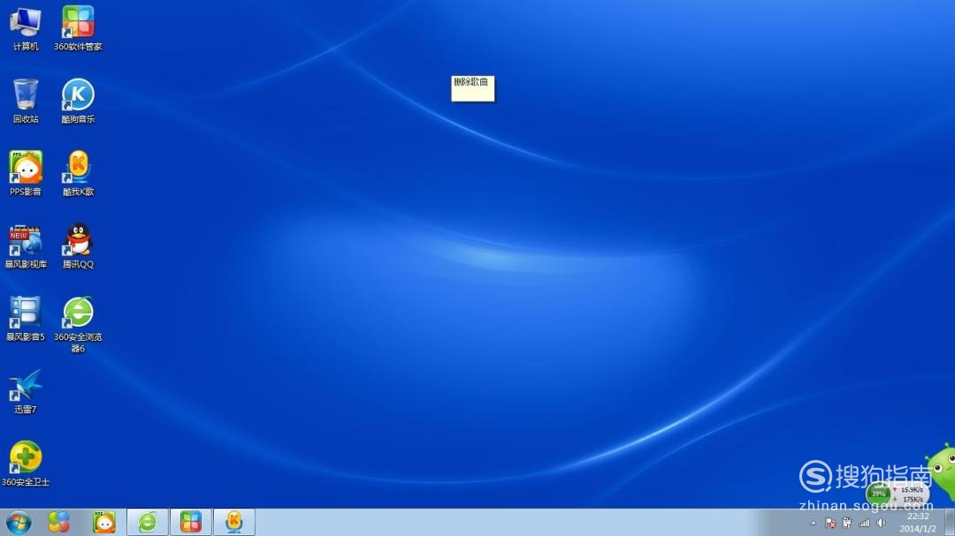
Task: Show hidden tray icons arrow
Action: pos(814,524)
